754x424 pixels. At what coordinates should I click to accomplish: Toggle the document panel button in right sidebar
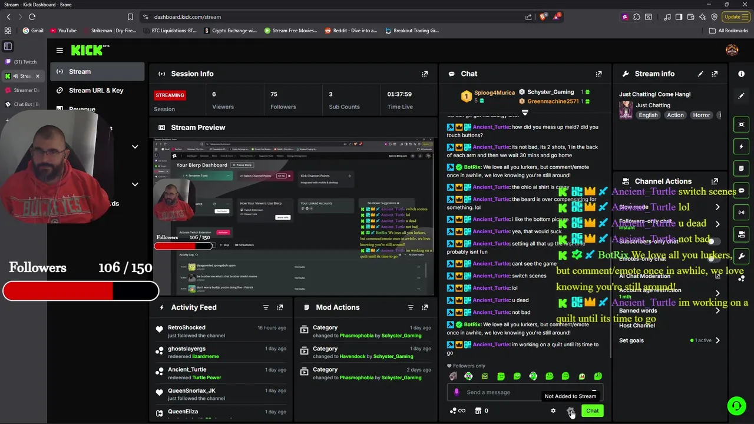[741, 168]
